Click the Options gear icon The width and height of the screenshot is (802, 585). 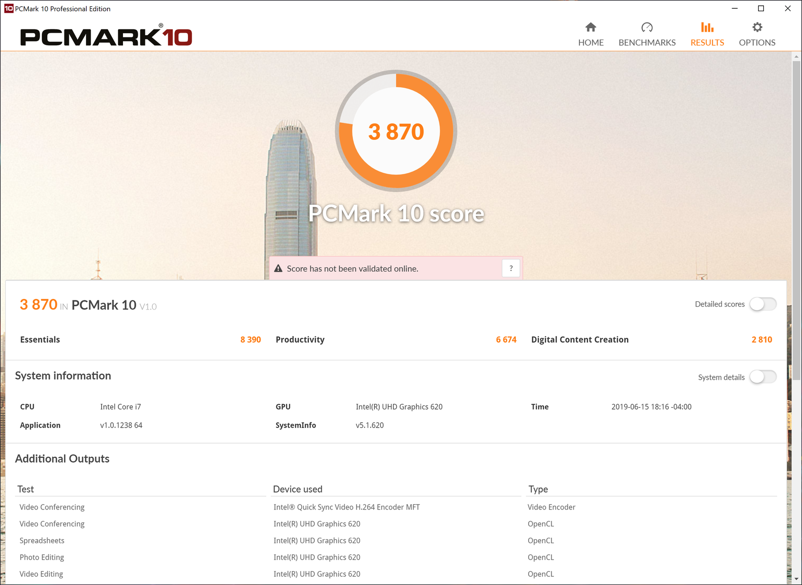coord(757,27)
